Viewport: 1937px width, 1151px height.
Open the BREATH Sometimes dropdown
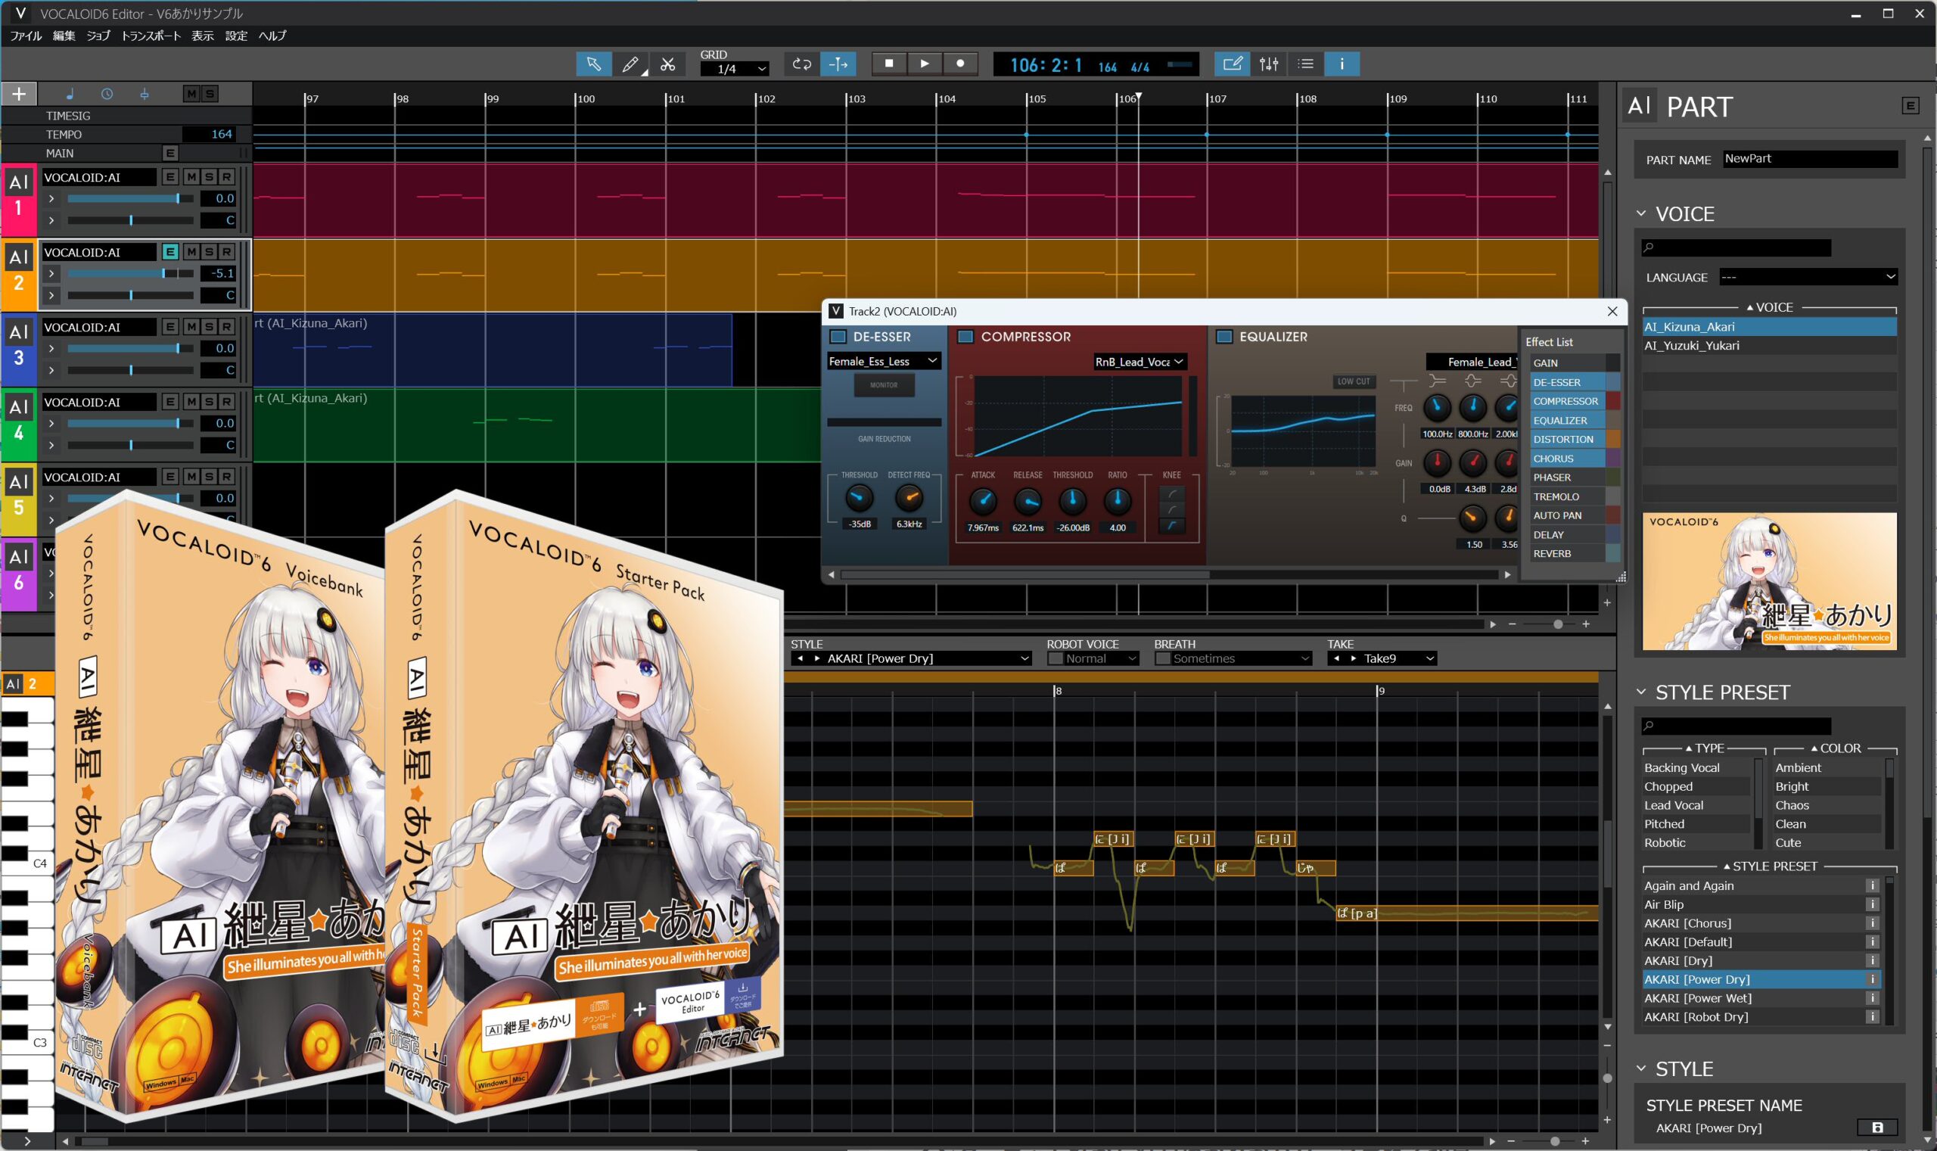[x=1233, y=658]
